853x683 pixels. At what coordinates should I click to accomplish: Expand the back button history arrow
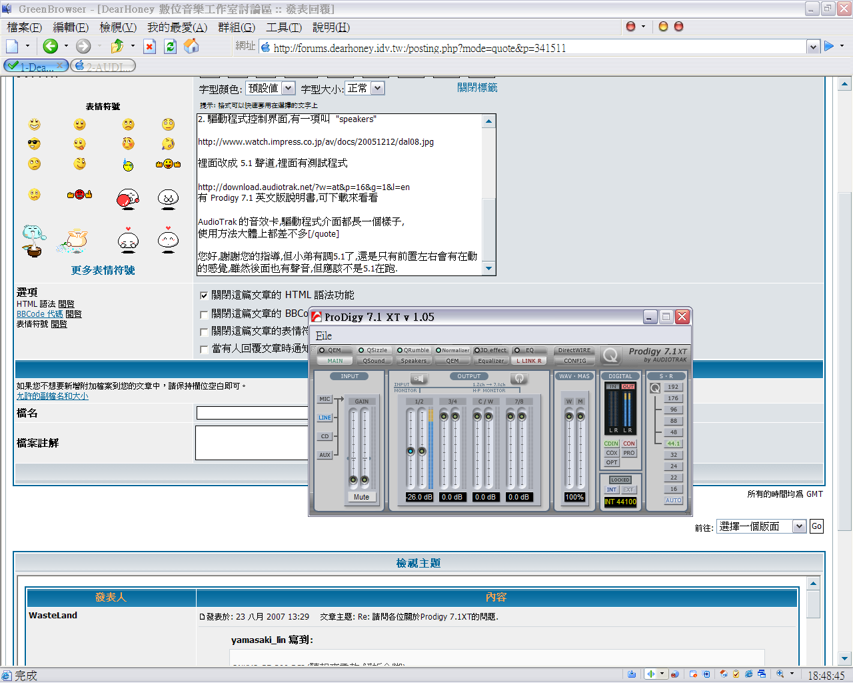click(66, 46)
